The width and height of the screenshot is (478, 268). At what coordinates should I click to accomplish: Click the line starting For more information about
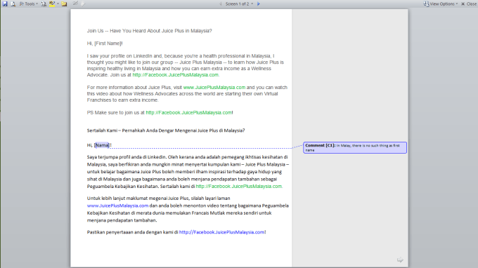(x=187, y=87)
